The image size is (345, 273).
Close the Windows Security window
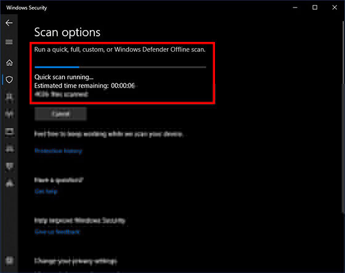(335, 7)
